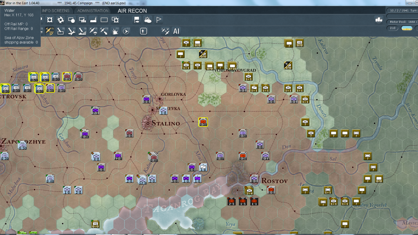Click the AI air mission button
Viewport: 418px width, 235px height.
176,31
